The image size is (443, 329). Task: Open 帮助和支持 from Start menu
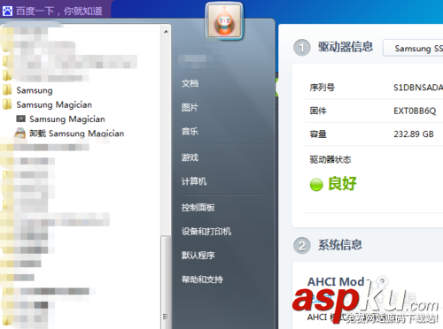click(x=202, y=279)
